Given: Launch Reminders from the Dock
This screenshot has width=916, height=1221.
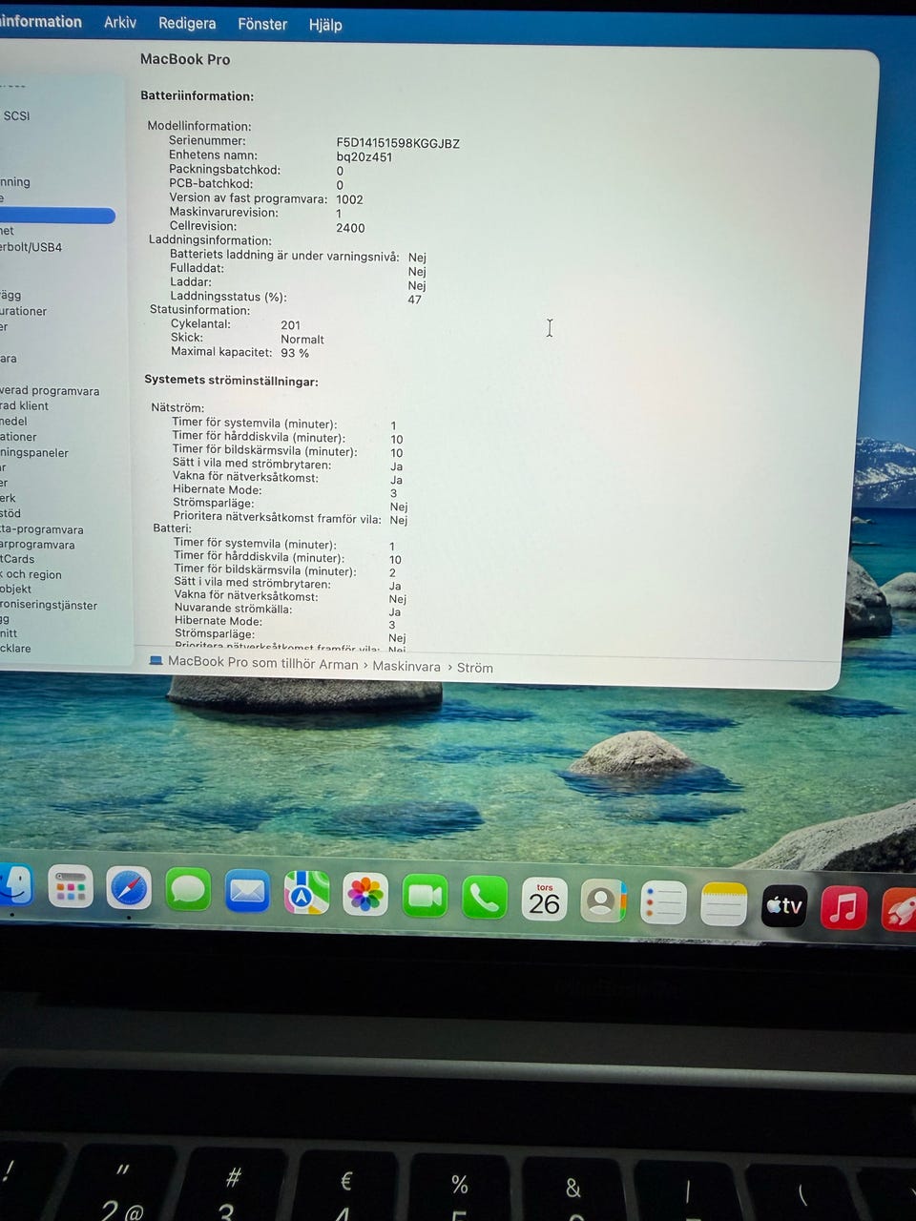Looking at the screenshot, I should click(x=663, y=902).
